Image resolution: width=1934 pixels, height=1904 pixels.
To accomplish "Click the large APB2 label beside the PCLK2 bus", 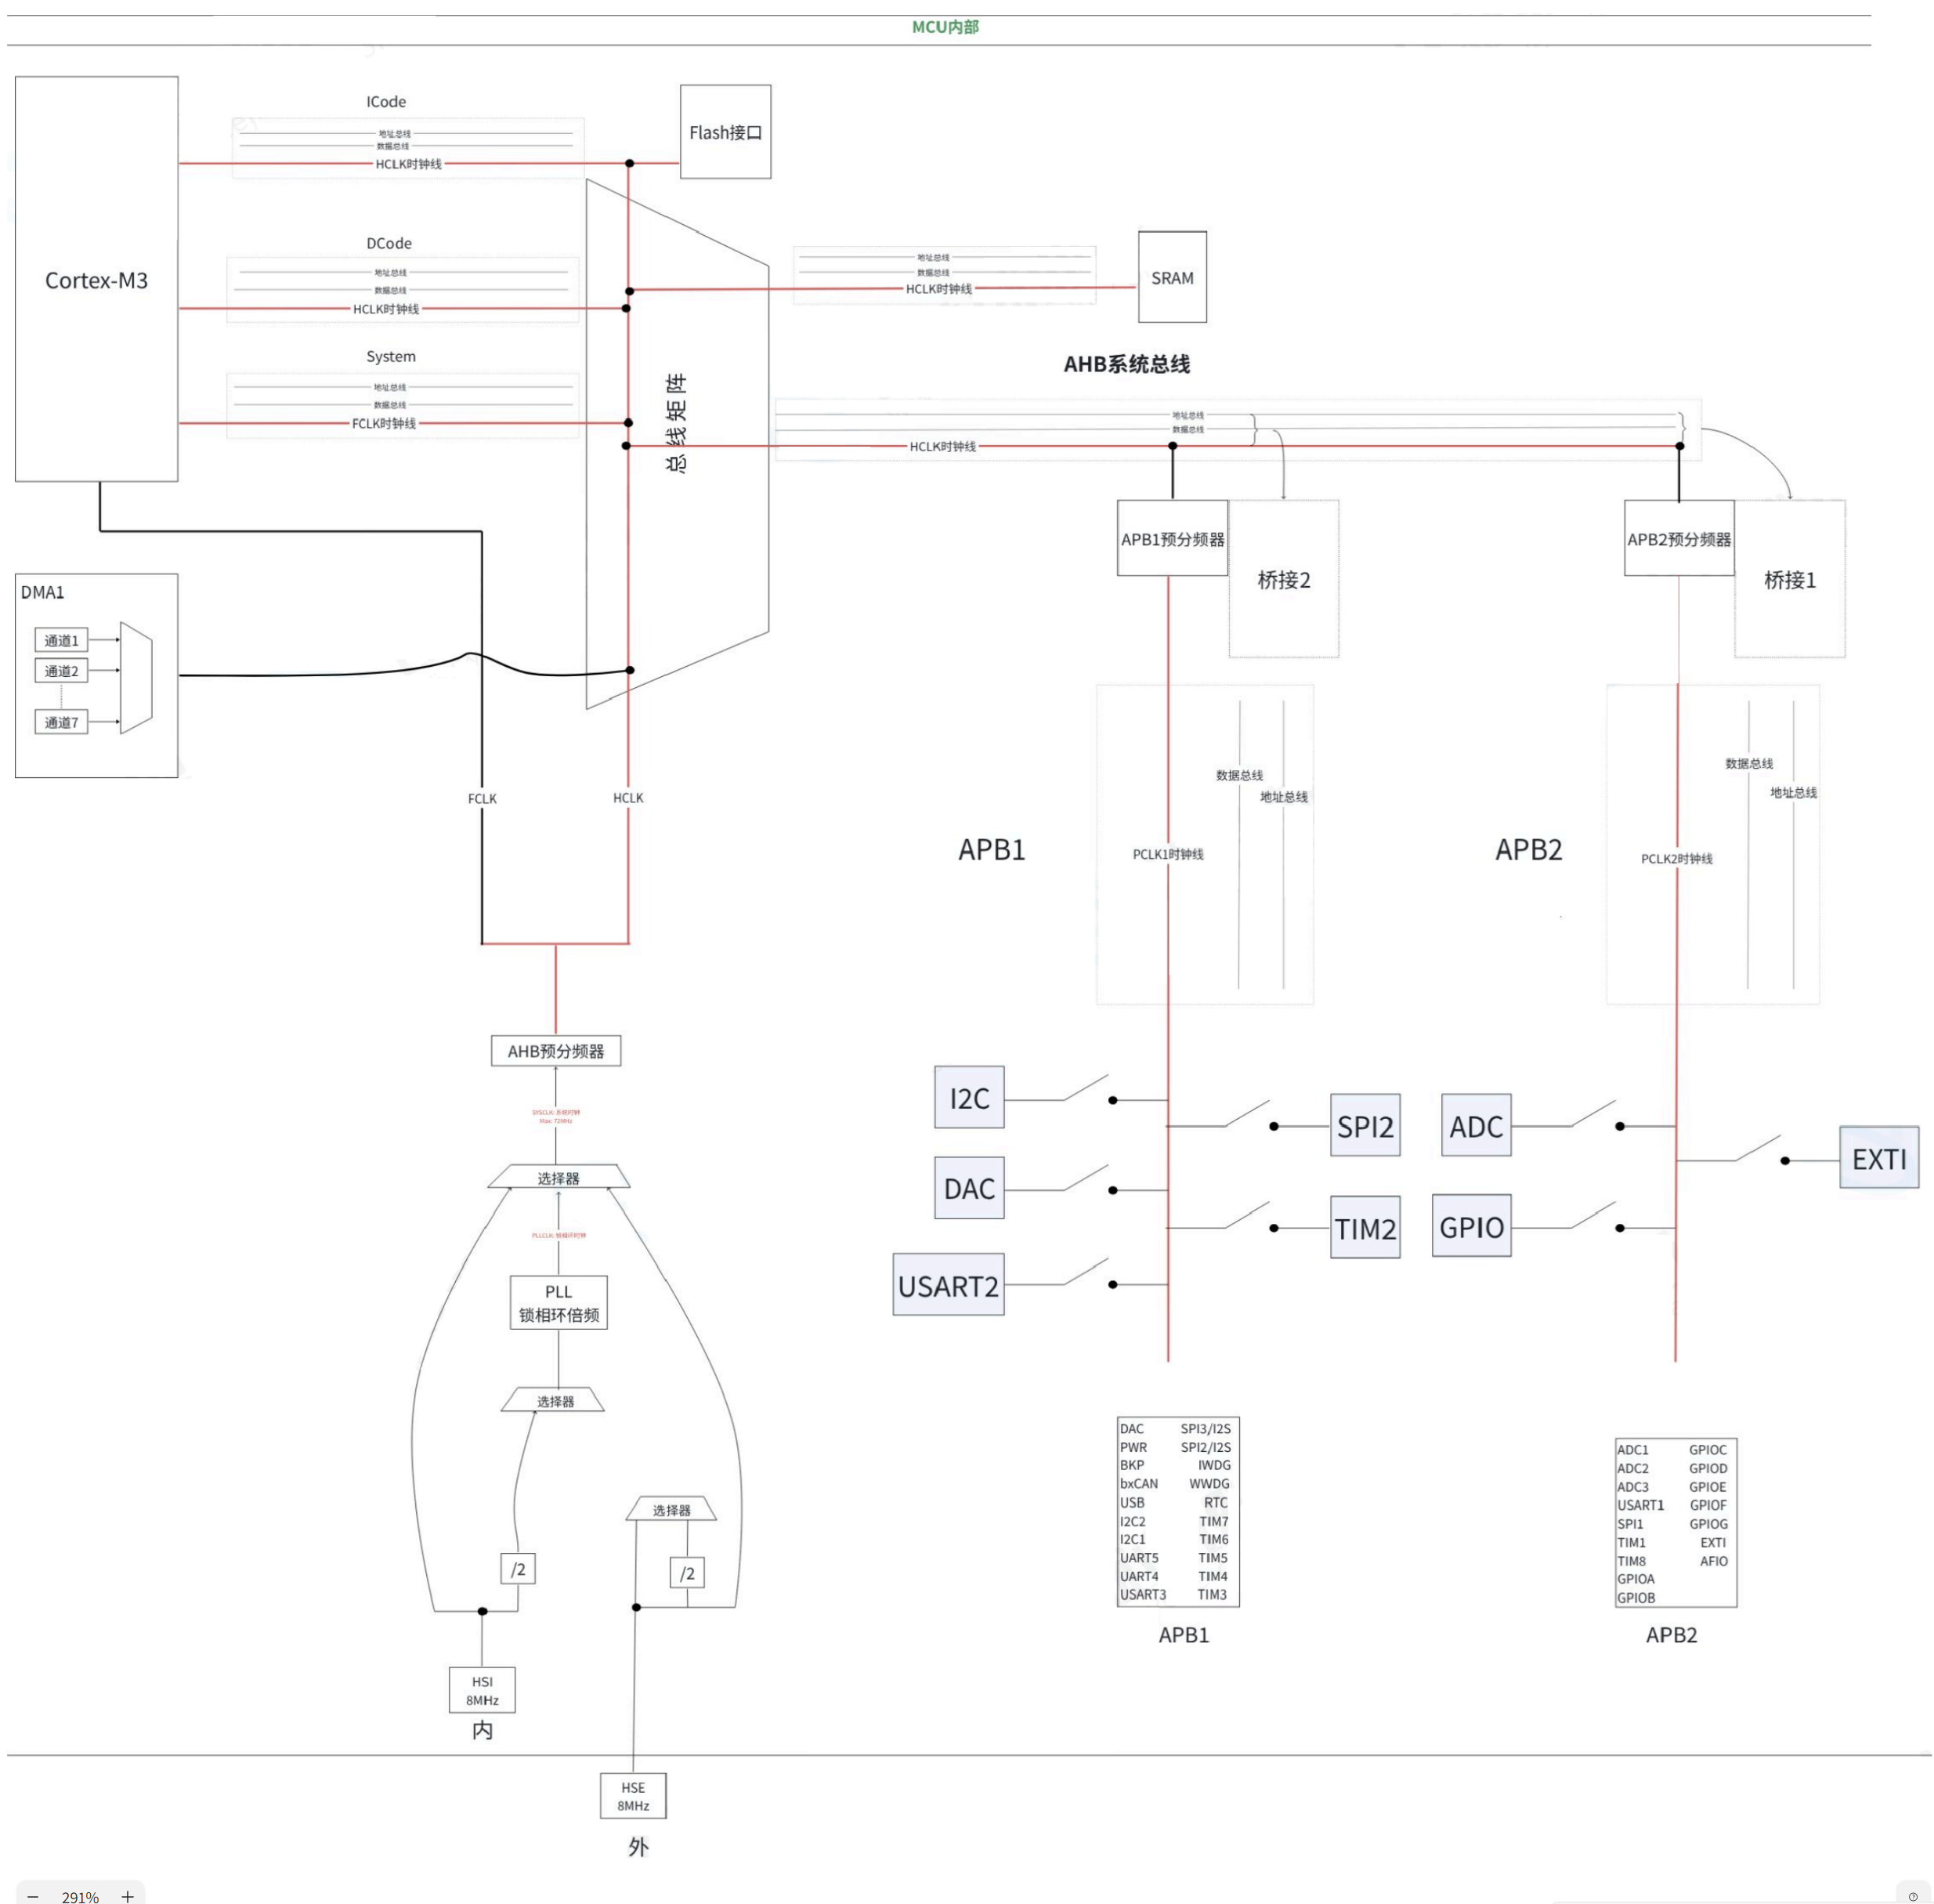I will (1528, 849).
